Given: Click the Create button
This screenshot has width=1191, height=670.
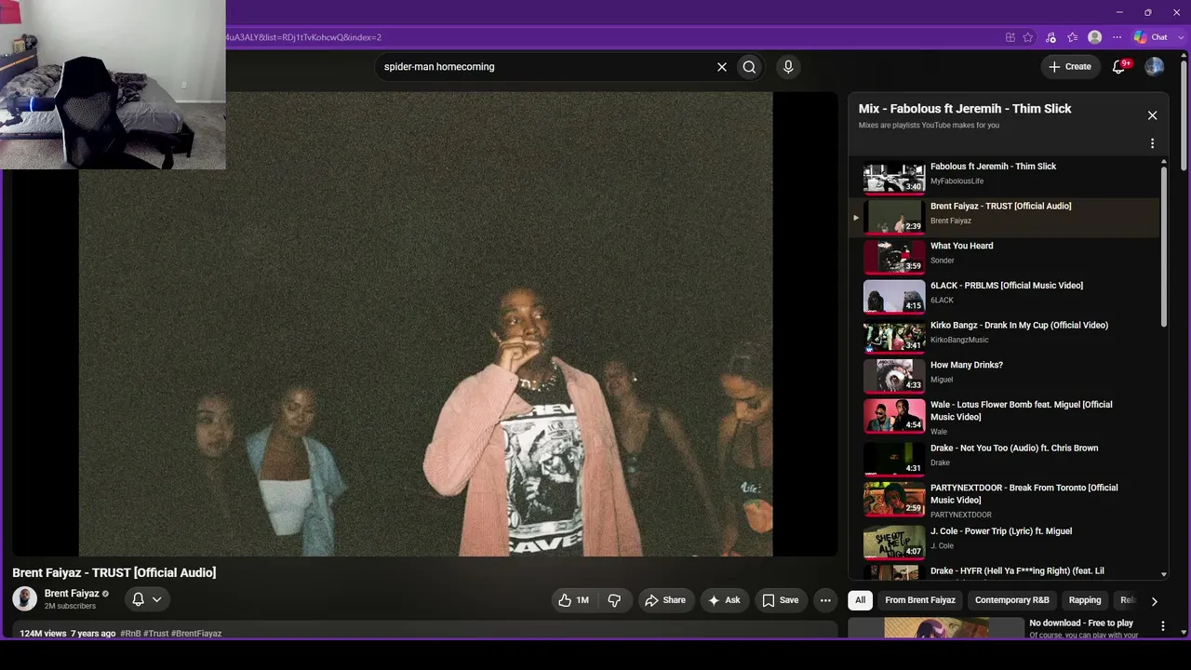Looking at the screenshot, I should click(1070, 66).
